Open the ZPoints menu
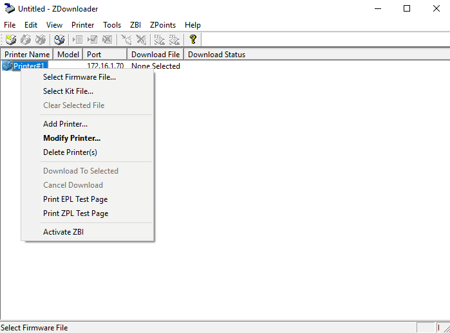This screenshot has width=450, height=333. (x=162, y=24)
